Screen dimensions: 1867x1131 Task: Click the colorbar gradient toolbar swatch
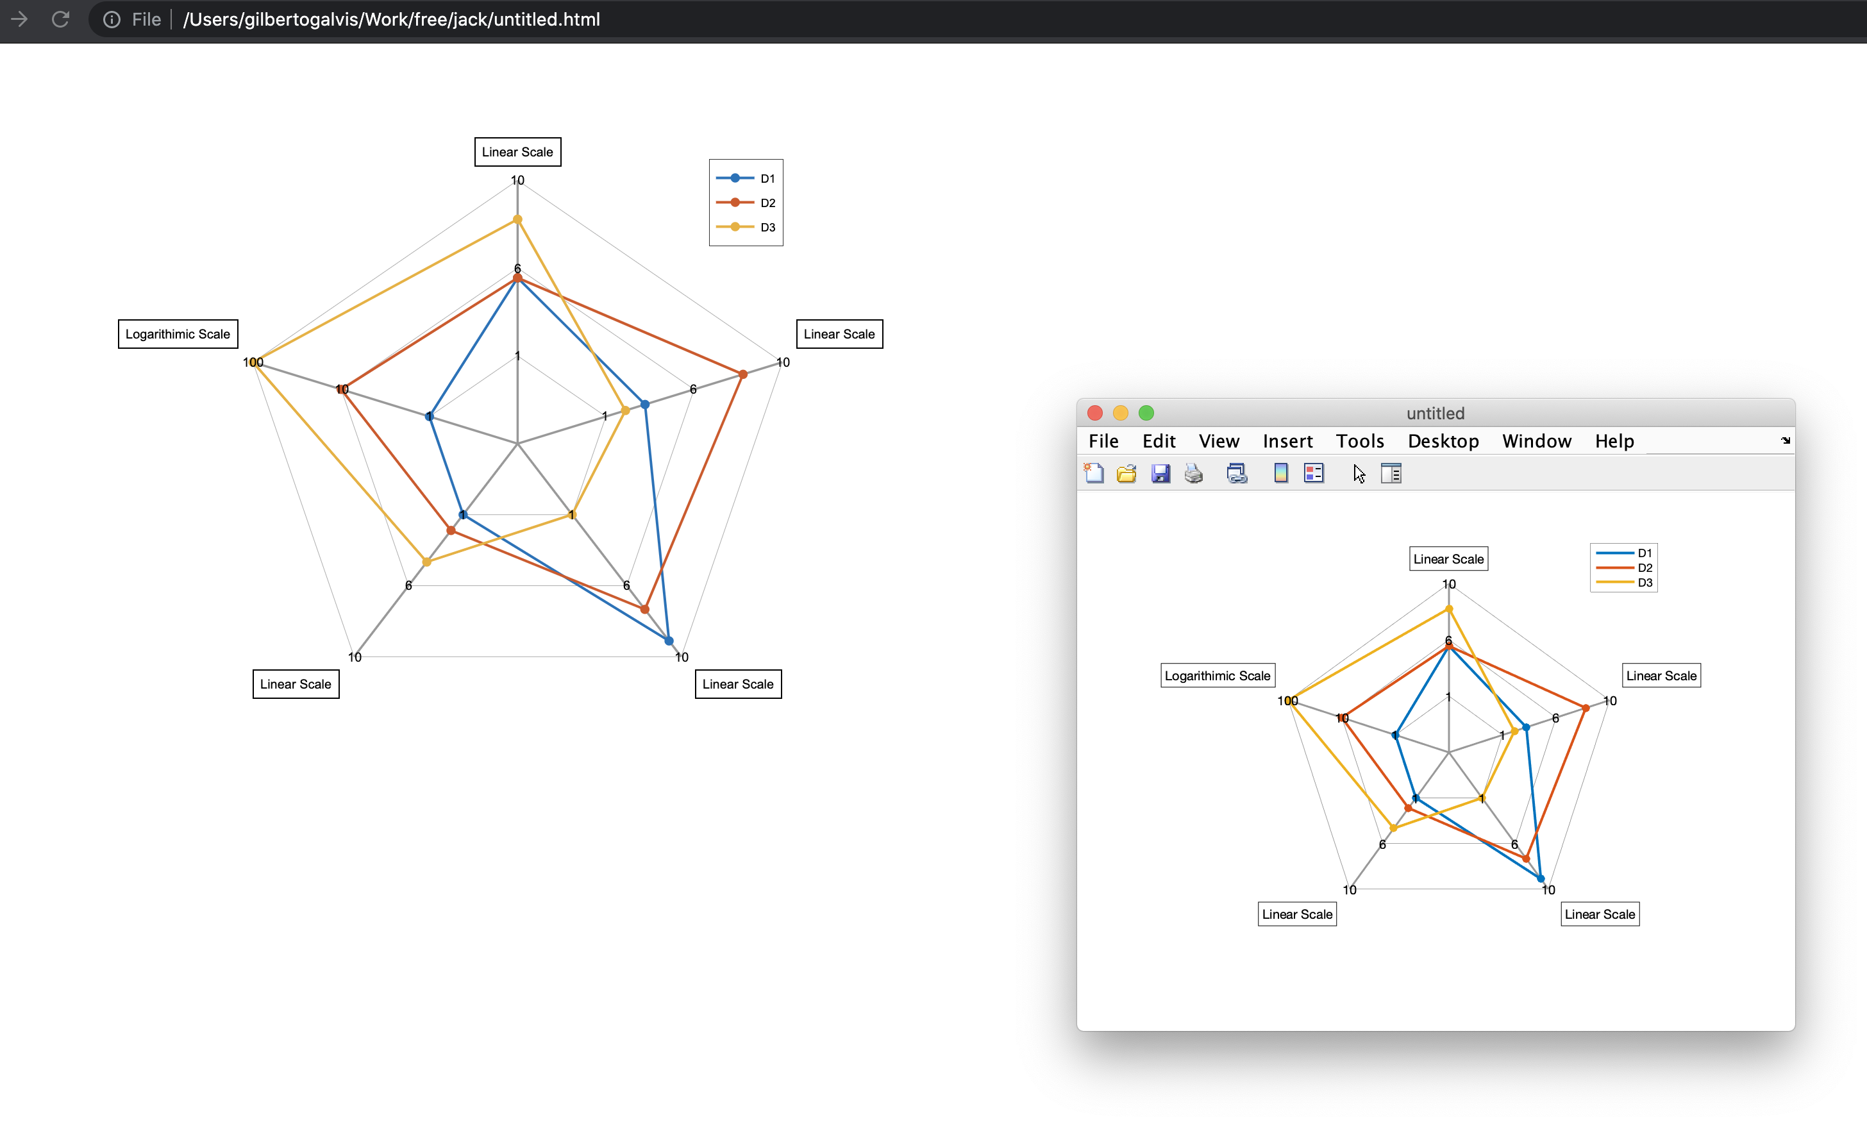(x=1280, y=473)
